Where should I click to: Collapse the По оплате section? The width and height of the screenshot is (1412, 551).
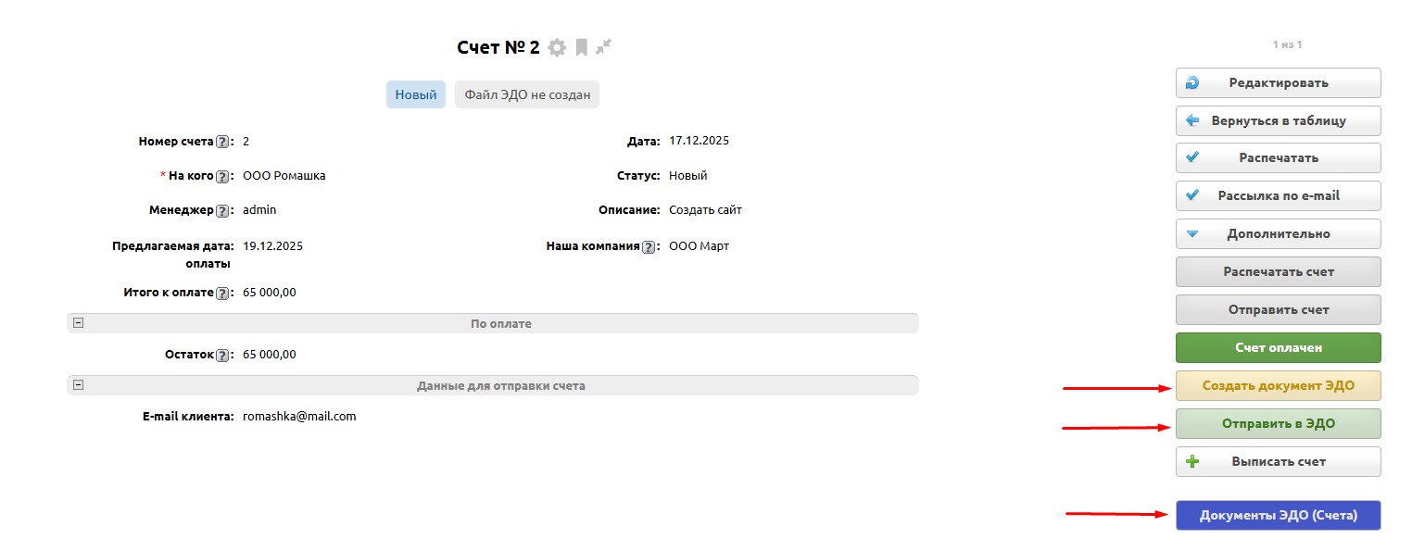pos(79,323)
